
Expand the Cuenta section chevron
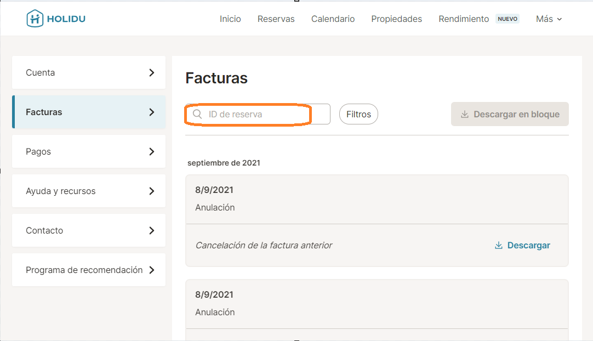tap(152, 72)
